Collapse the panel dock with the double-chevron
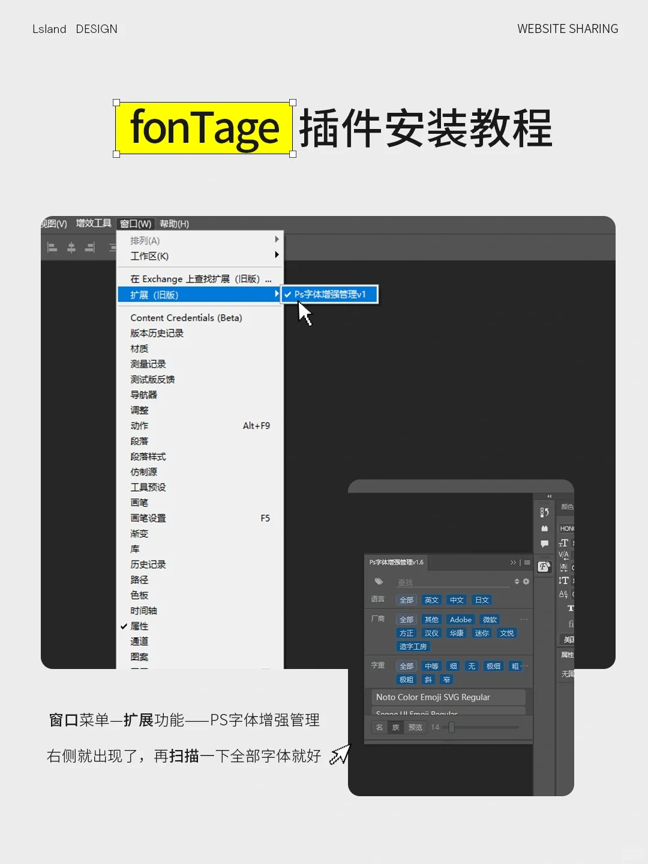The width and height of the screenshot is (648, 864). pos(550,496)
